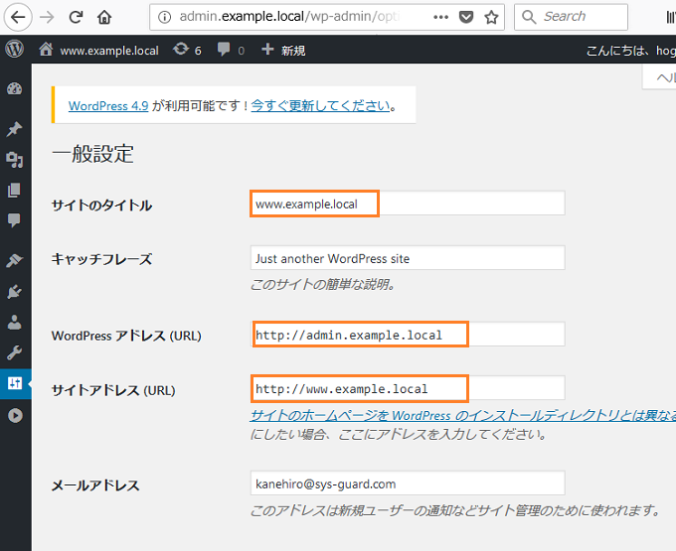Click the サイトのタイトル label

pyautogui.click(x=101, y=206)
